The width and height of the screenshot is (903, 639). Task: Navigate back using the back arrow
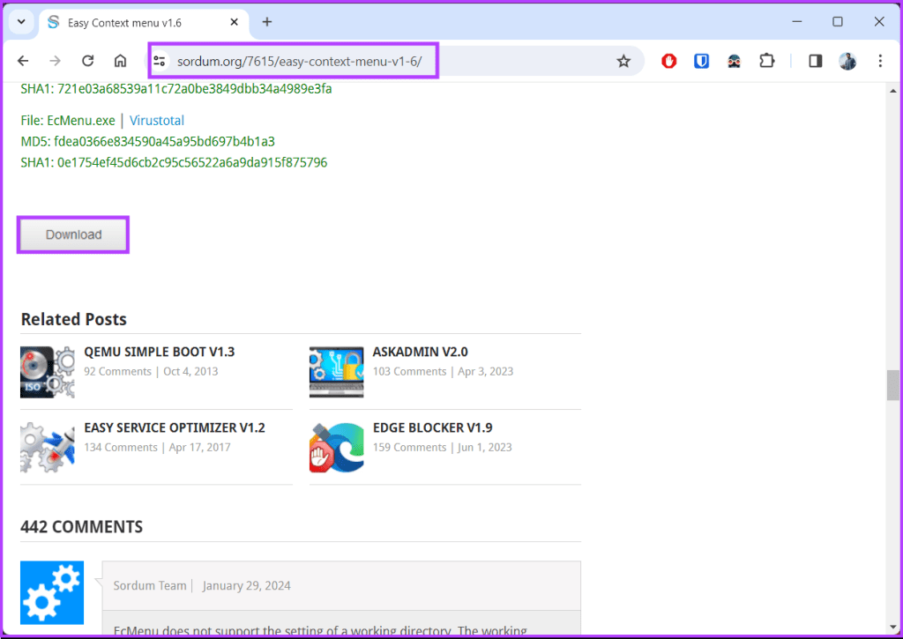(x=23, y=61)
